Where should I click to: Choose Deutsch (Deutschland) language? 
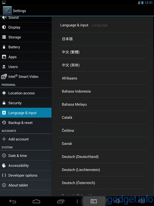coord(102,157)
